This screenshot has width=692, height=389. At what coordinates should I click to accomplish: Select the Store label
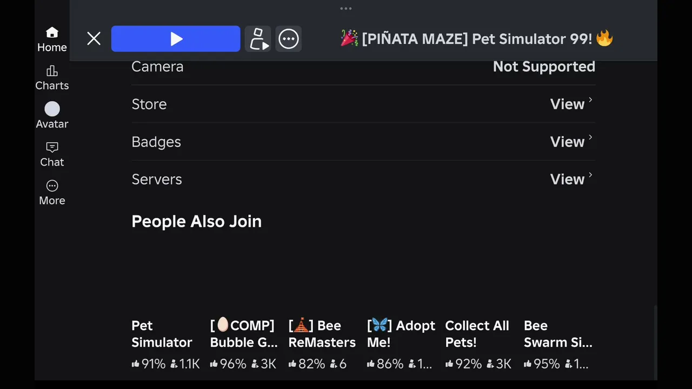(149, 104)
